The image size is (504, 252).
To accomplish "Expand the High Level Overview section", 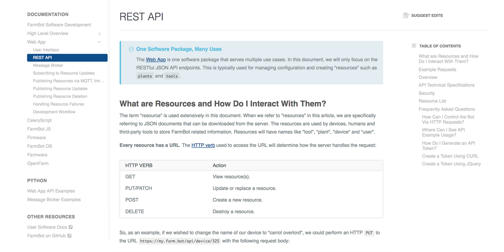I will [x=100, y=33].
